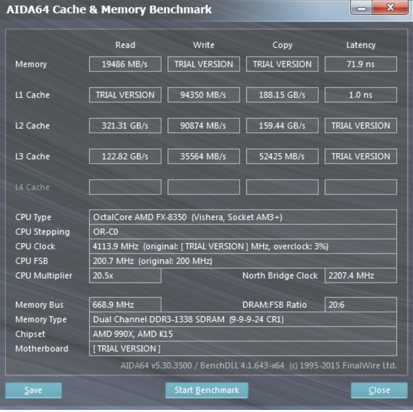Click Memory Write TRIAL VERSION field
The image size is (413, 412).
(204, 64)
